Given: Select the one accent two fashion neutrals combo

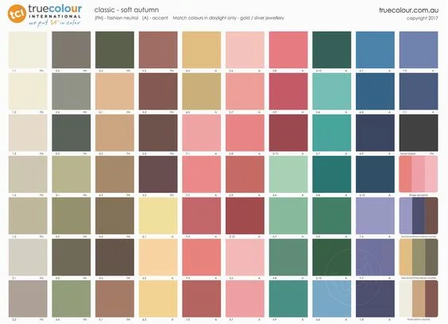Looking at the screenshot, I should point(419,257).
